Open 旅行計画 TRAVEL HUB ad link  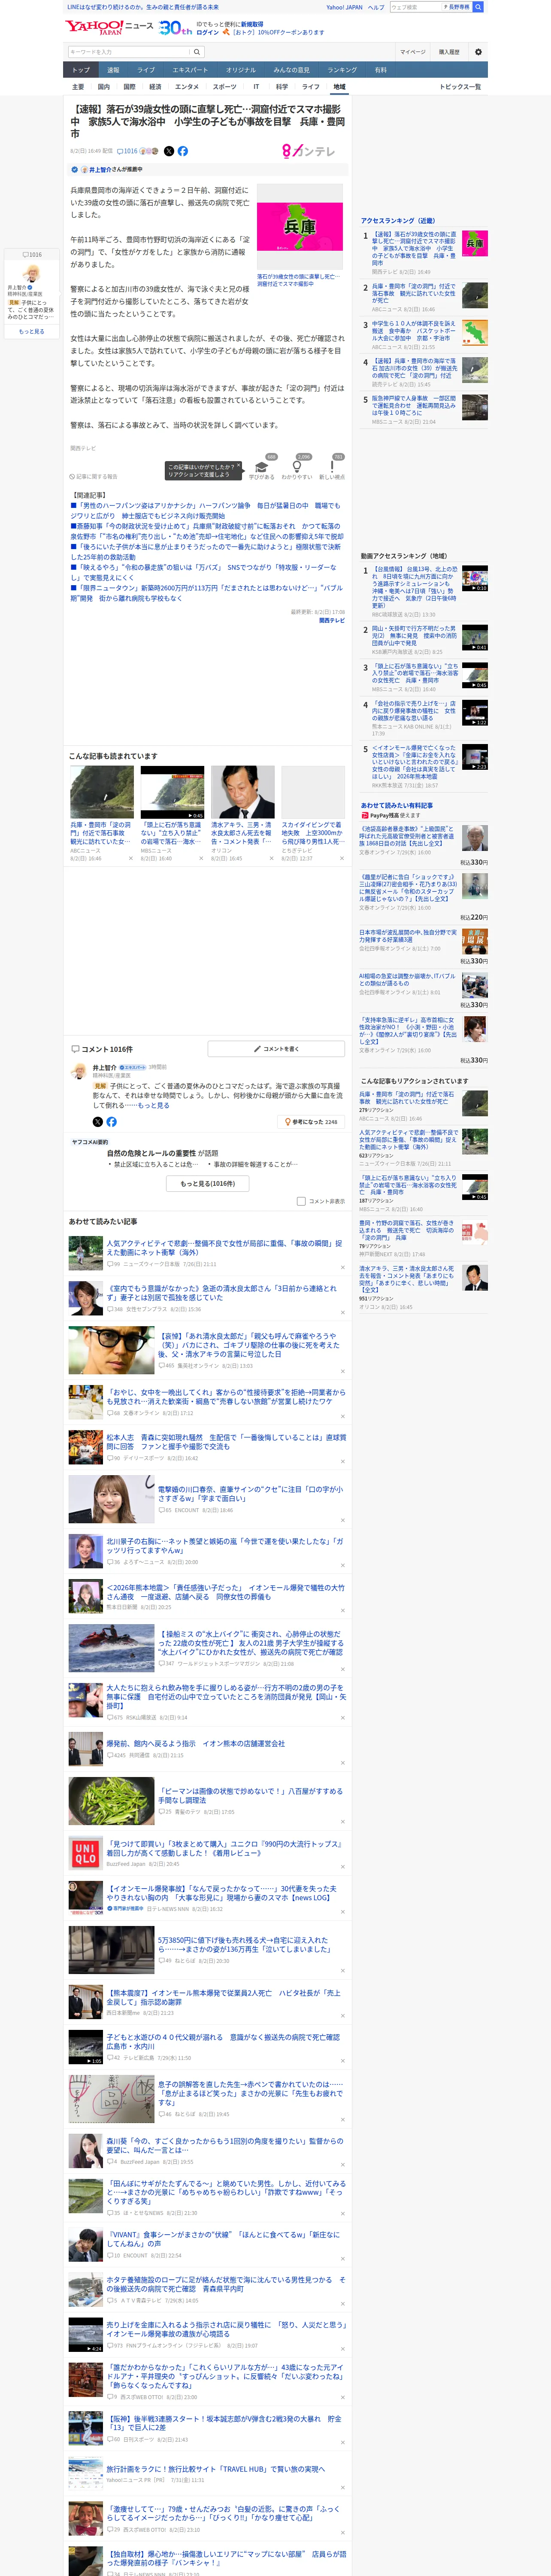coord(216,2469)
